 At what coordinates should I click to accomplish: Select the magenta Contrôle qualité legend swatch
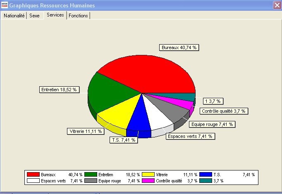tap(148, 181)
